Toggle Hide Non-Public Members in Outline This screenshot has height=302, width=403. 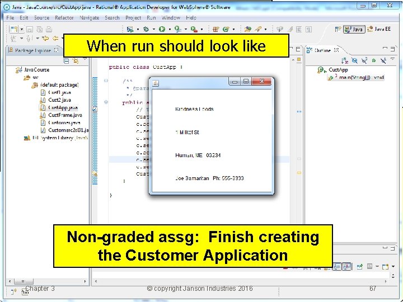(374, 60)
